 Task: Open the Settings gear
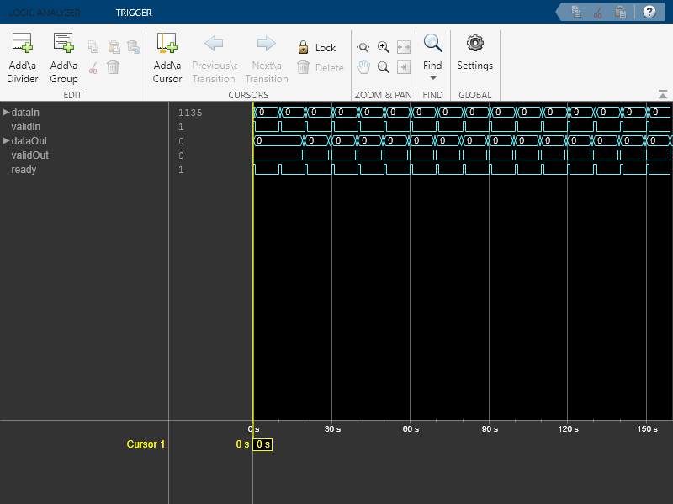pos(474,44)
